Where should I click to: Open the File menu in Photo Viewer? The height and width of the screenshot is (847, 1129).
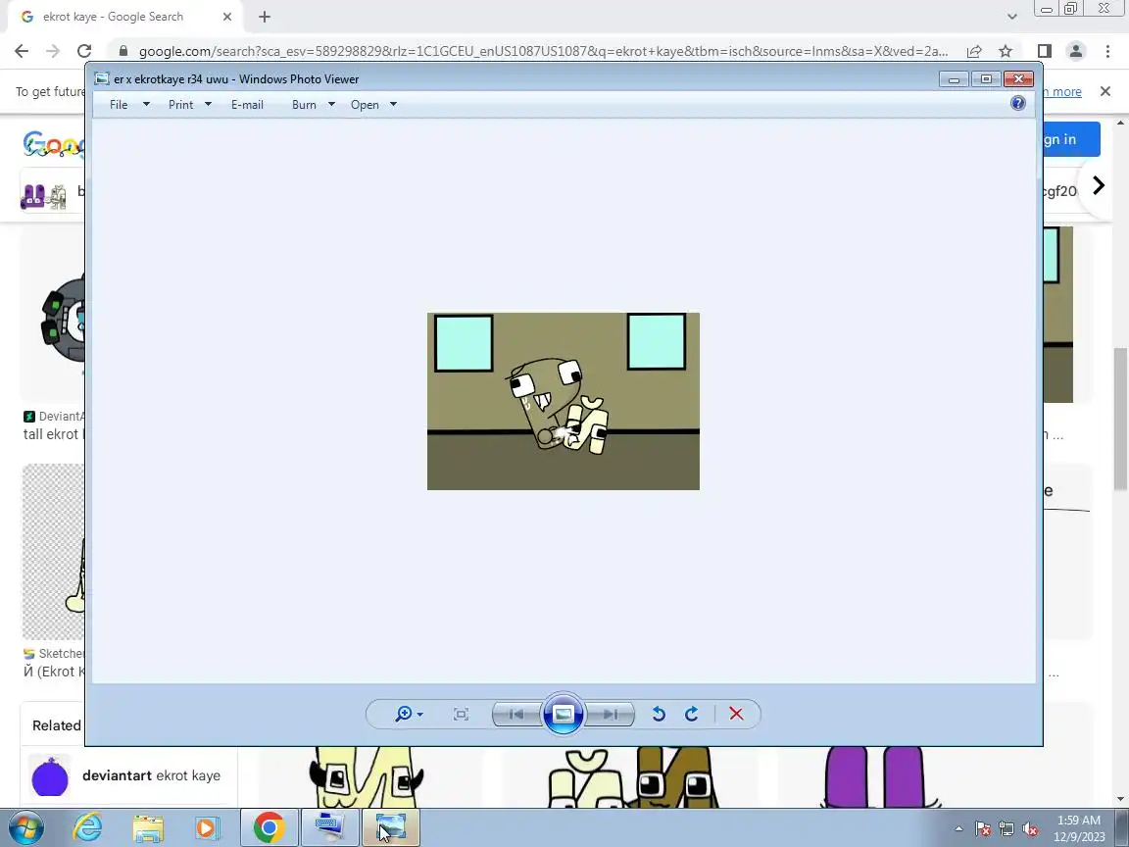[119, 105]
